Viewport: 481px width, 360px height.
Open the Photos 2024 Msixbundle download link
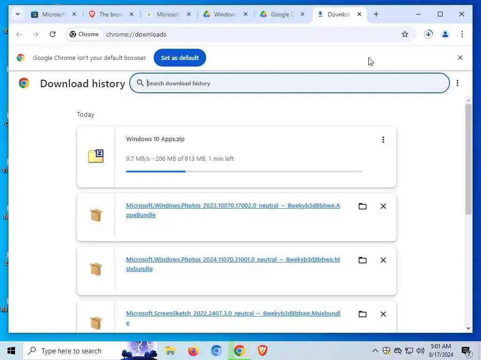point(233,264)
